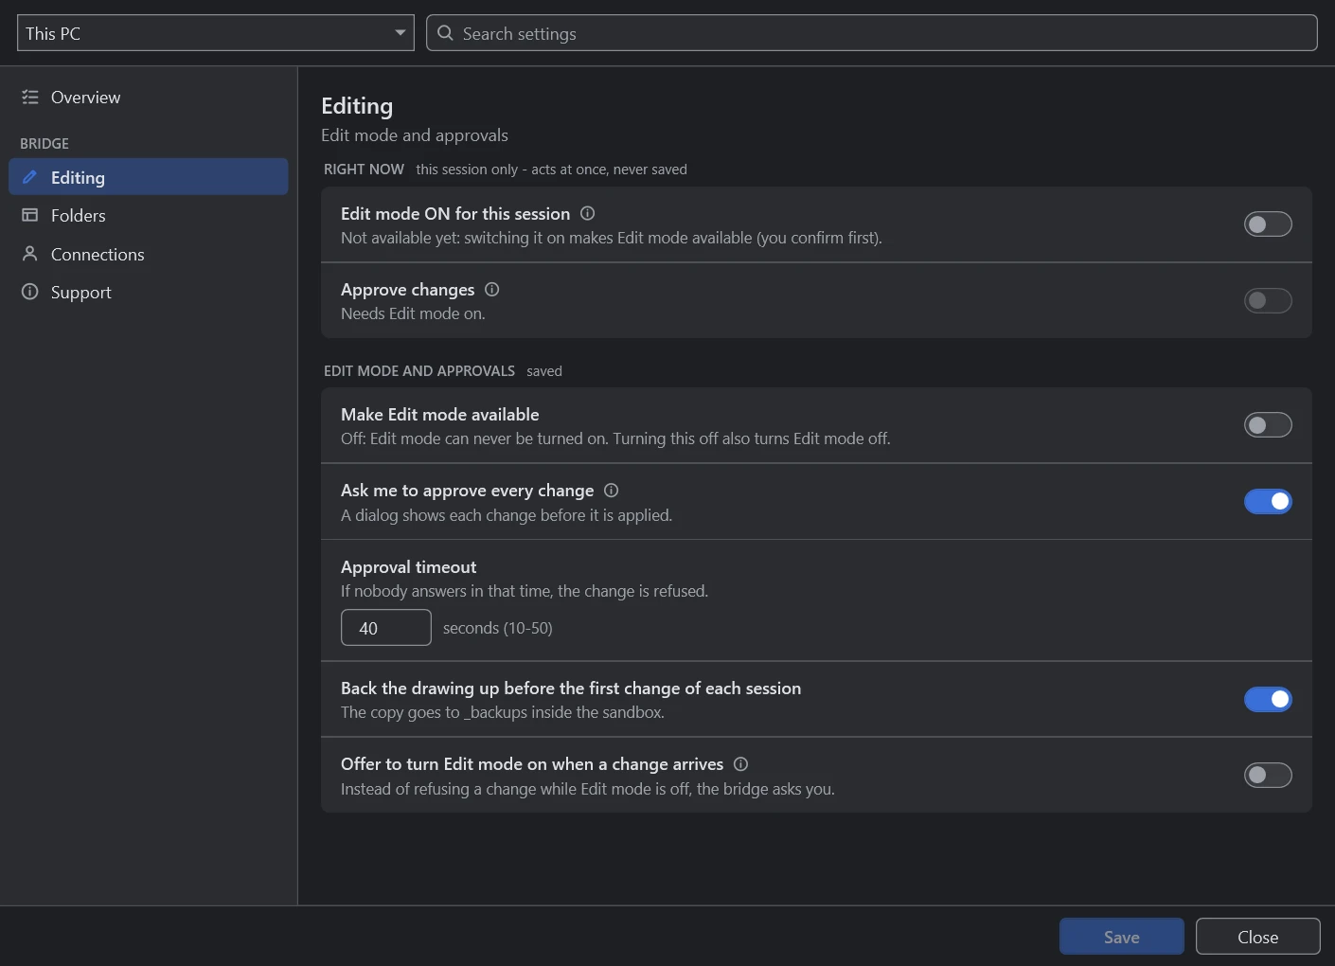
Task: Toggle Edit mode ON for this session
Action: [1268, 224]
